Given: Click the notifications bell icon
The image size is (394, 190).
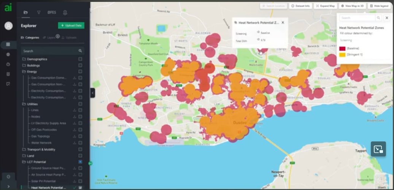Looking at the screenshot, I should pyautogui.click(x=65, y=13).
